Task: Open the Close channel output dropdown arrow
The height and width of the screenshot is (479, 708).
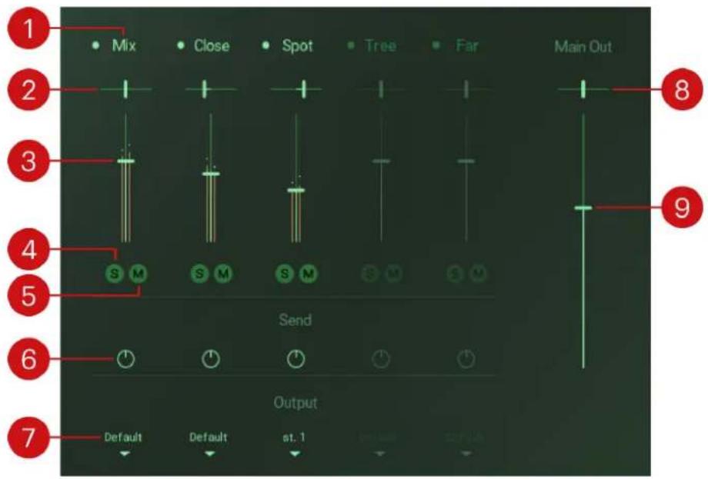Action: [x=209, y=454]
